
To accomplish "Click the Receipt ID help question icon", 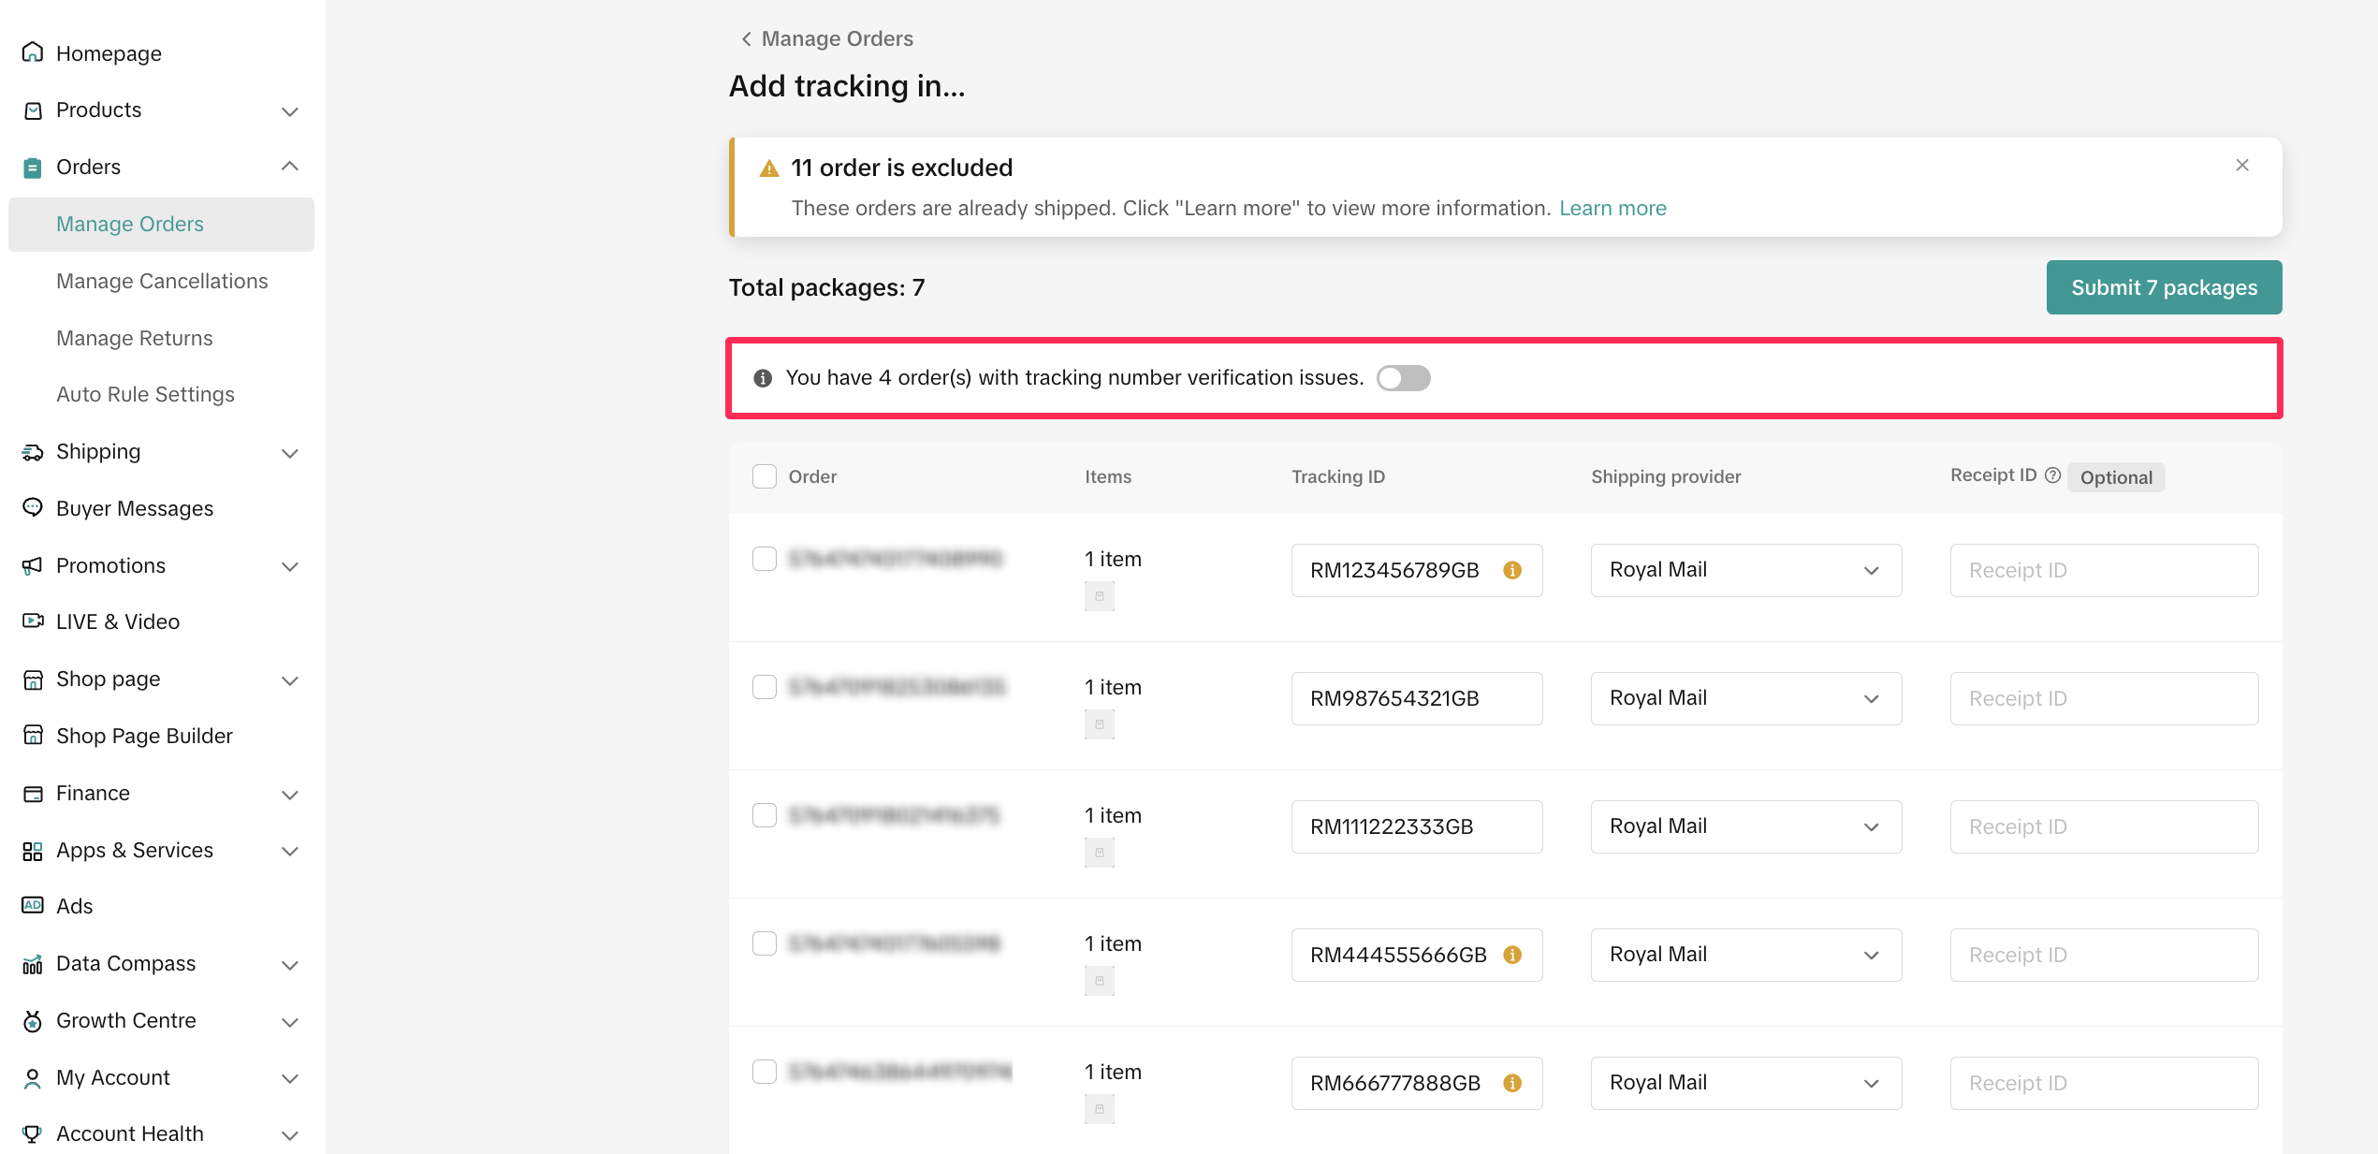I will pos(2053,475).
